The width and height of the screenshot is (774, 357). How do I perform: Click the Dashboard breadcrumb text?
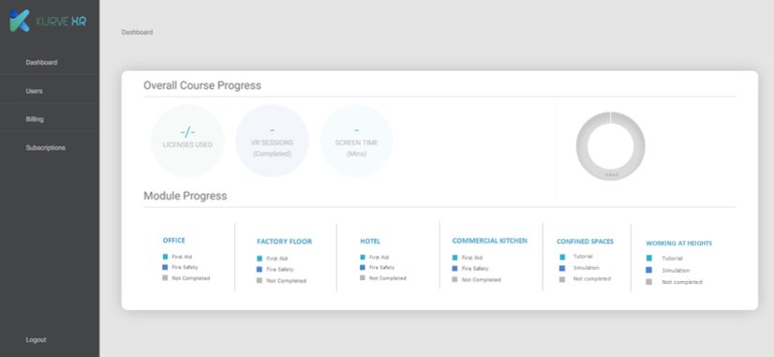coord(137,32)
